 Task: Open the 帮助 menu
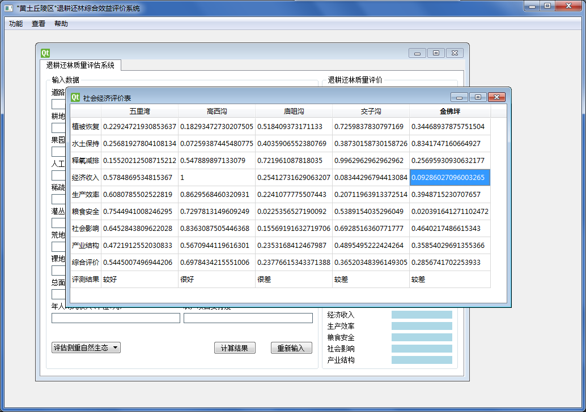61,24
